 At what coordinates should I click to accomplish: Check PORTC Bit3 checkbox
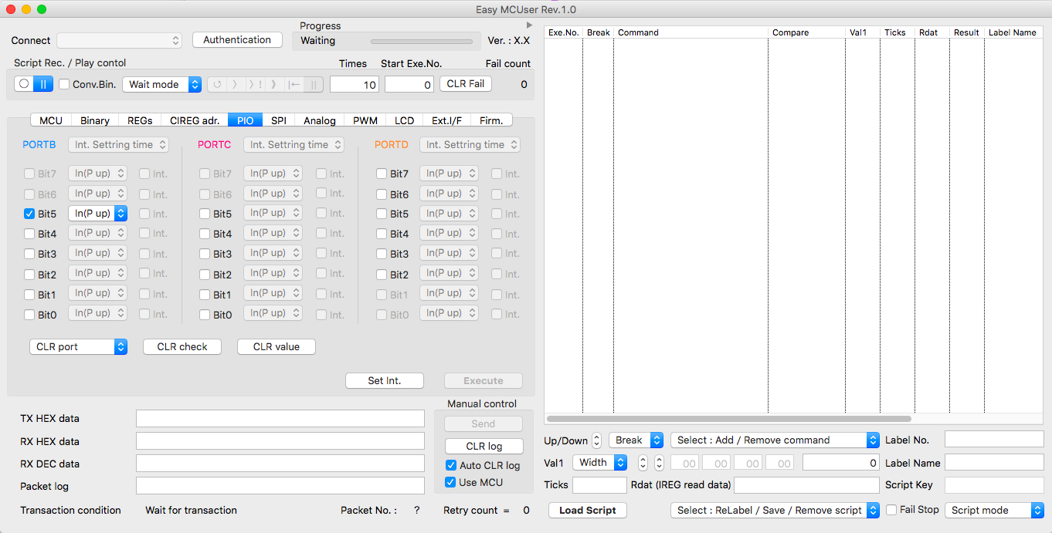click(205, 254)
